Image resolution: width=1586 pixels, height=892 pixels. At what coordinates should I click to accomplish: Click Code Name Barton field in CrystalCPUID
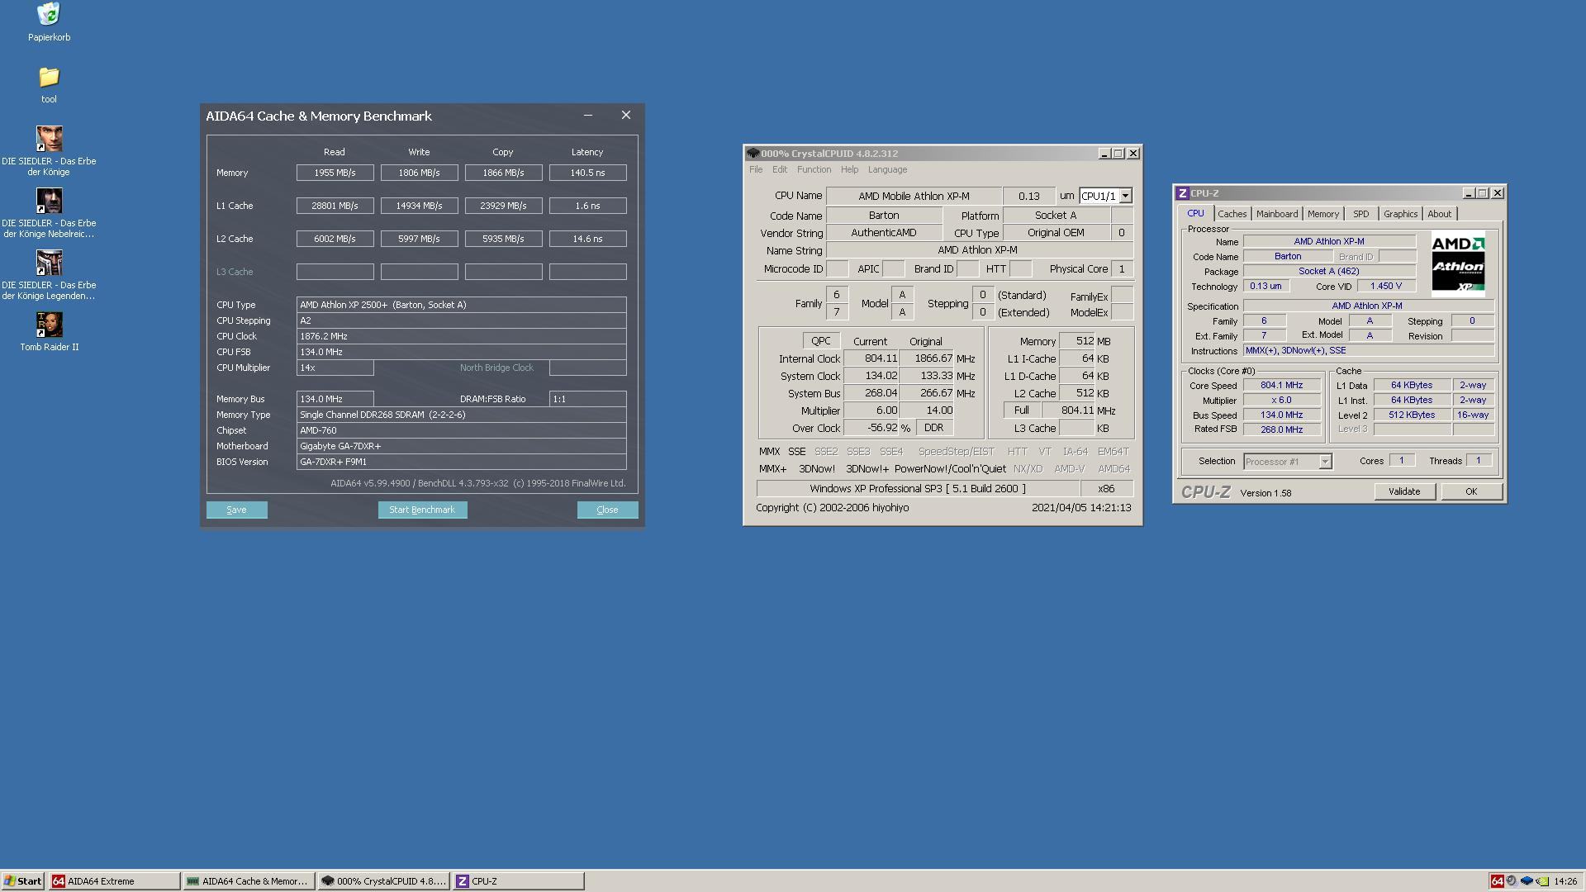pos(884,215)
